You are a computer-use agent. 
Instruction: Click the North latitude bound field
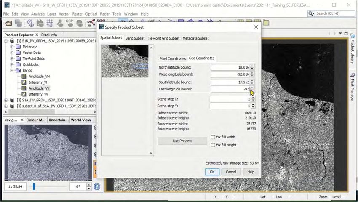pyautogui.click(x=230, y=67)
